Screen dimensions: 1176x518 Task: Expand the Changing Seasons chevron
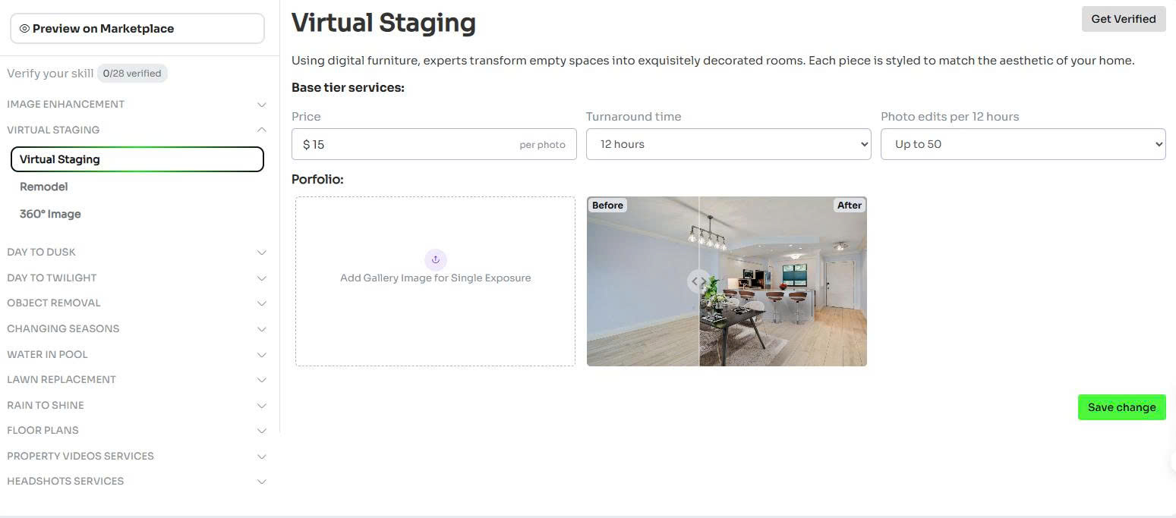pos(261,329)
